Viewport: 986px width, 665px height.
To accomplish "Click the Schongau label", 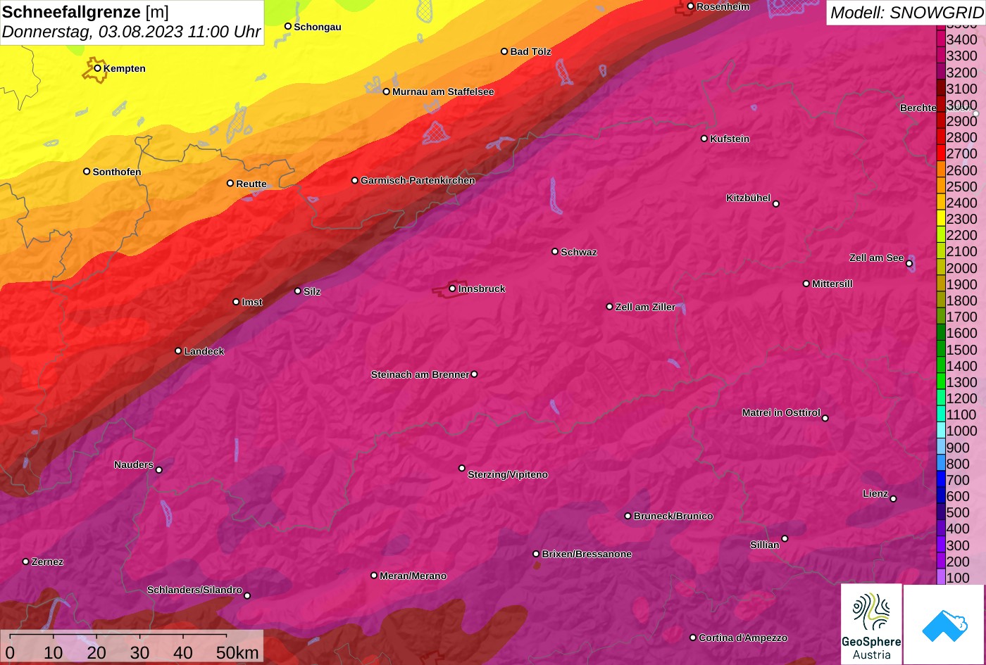I will pyautogui.click(x=318, y=27).
